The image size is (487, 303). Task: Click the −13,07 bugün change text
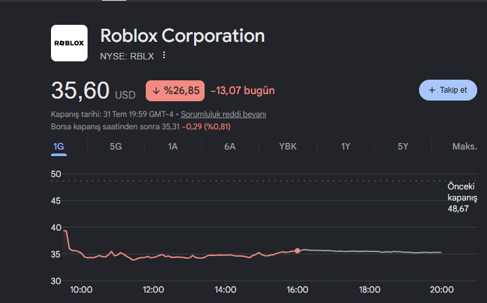click(x=243, y=91)
